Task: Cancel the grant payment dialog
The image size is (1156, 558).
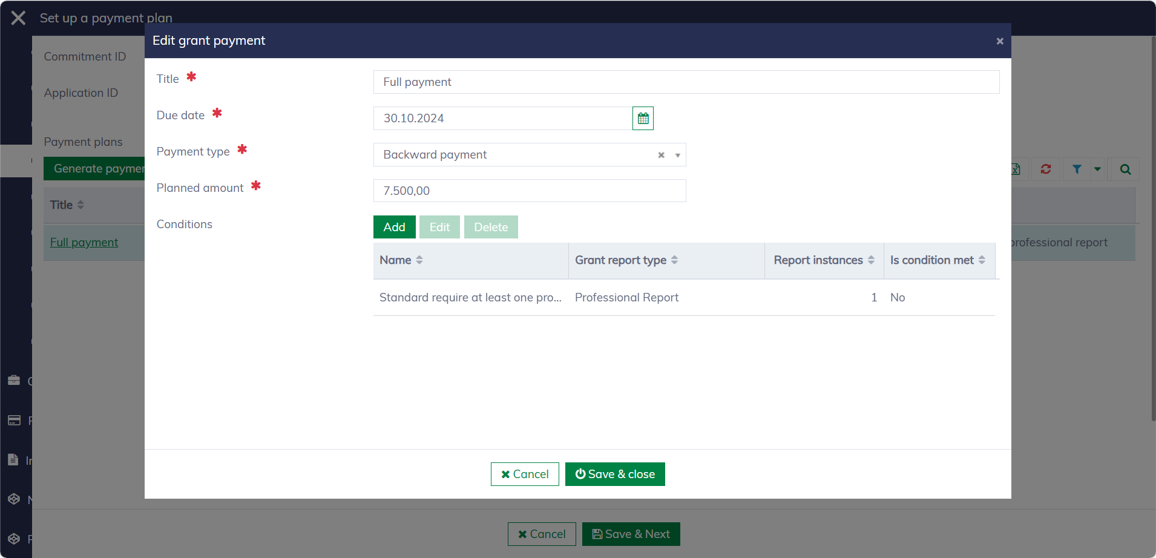Action: [x=525, y=474]
